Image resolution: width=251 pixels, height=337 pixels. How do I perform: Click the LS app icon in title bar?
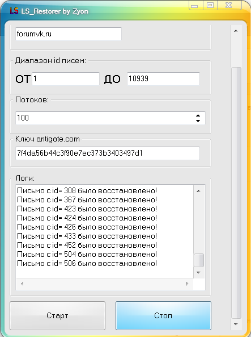tap(14, 11)
